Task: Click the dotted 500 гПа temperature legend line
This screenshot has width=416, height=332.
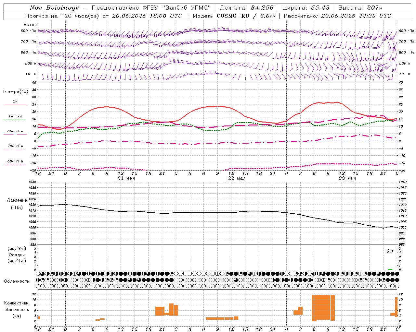Action: pos(15,165)
